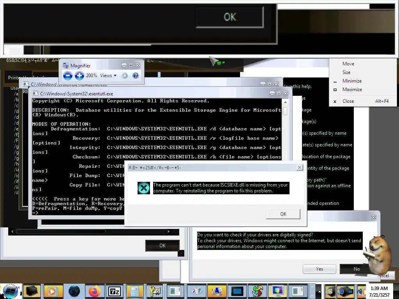The height and width of the screenshot is (299, 399).
Task: Click the esentutl console scroll up arrow
Action: 285,102
